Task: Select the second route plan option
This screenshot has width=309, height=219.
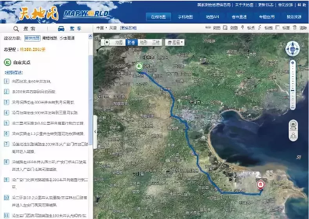Action: (x=49, y=38)
